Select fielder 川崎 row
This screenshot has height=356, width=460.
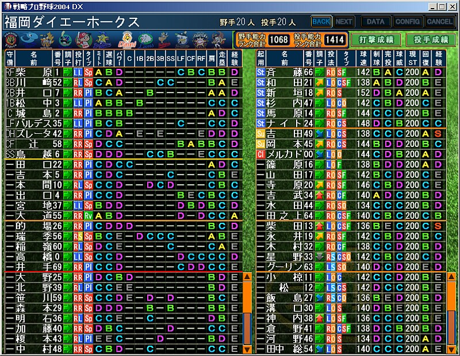[x=124, y=83]
